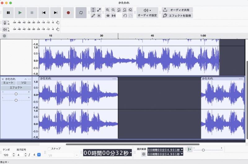Select the Envelope tool
Viewport: 248px width, 164px height.
(x=99, y=10)
